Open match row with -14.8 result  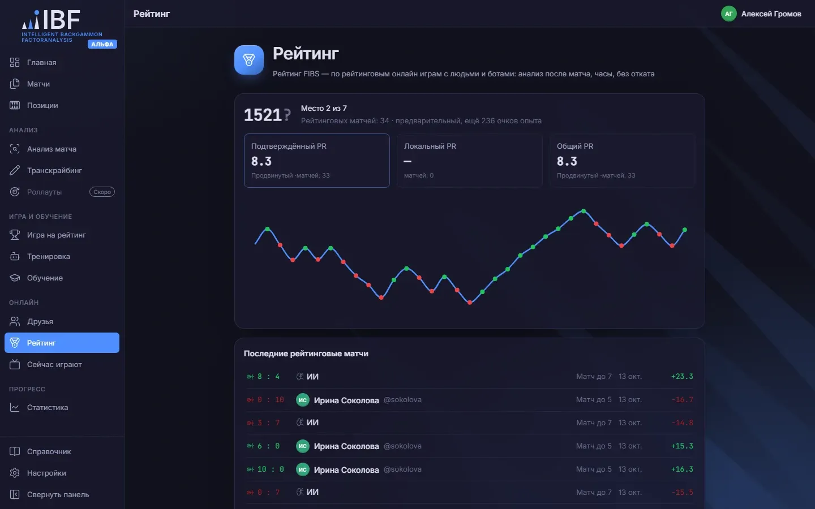tap(470, 423)
